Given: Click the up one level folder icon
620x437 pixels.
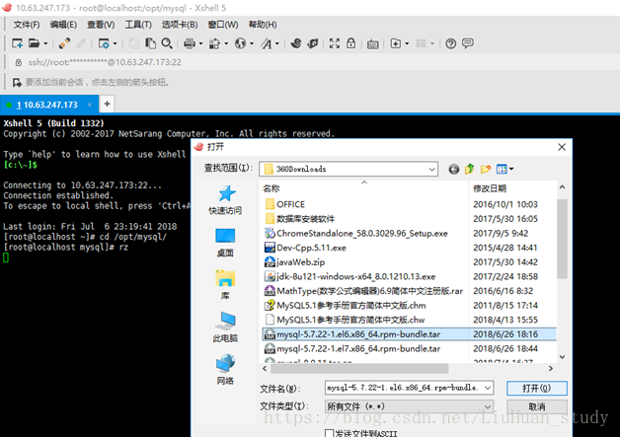Looking at the screenshot, I should [x=469, y=169].
